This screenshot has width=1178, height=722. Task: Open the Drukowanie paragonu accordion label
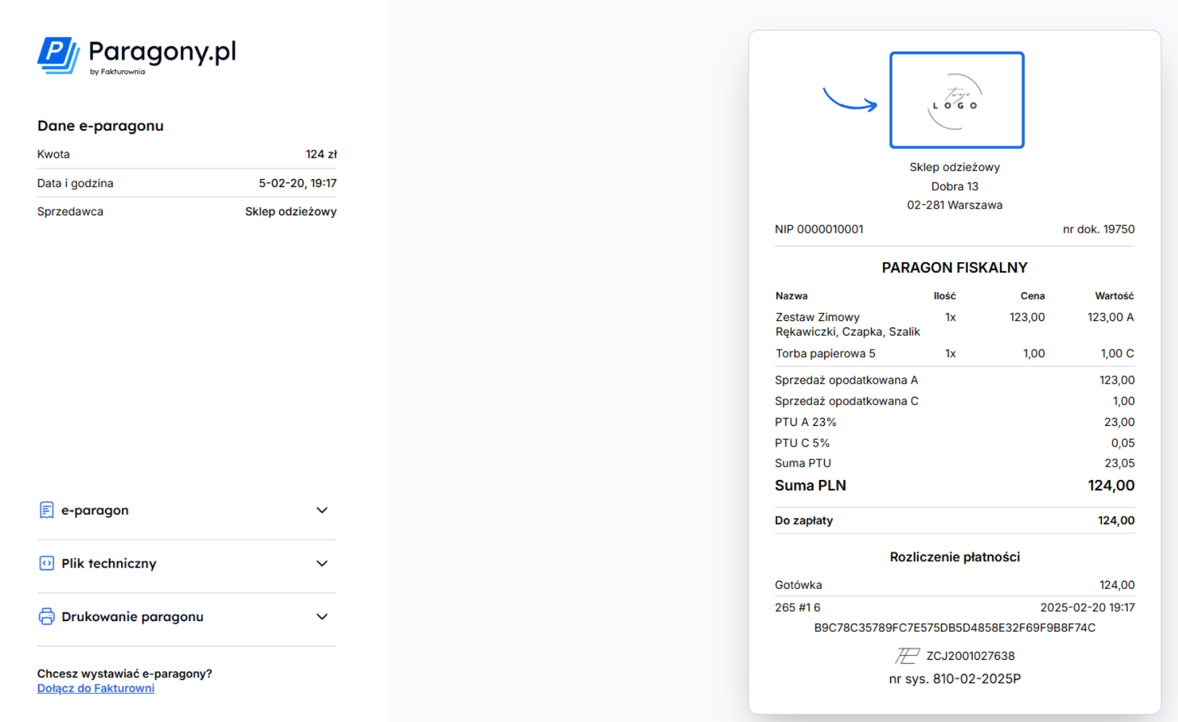pos(132,616)
